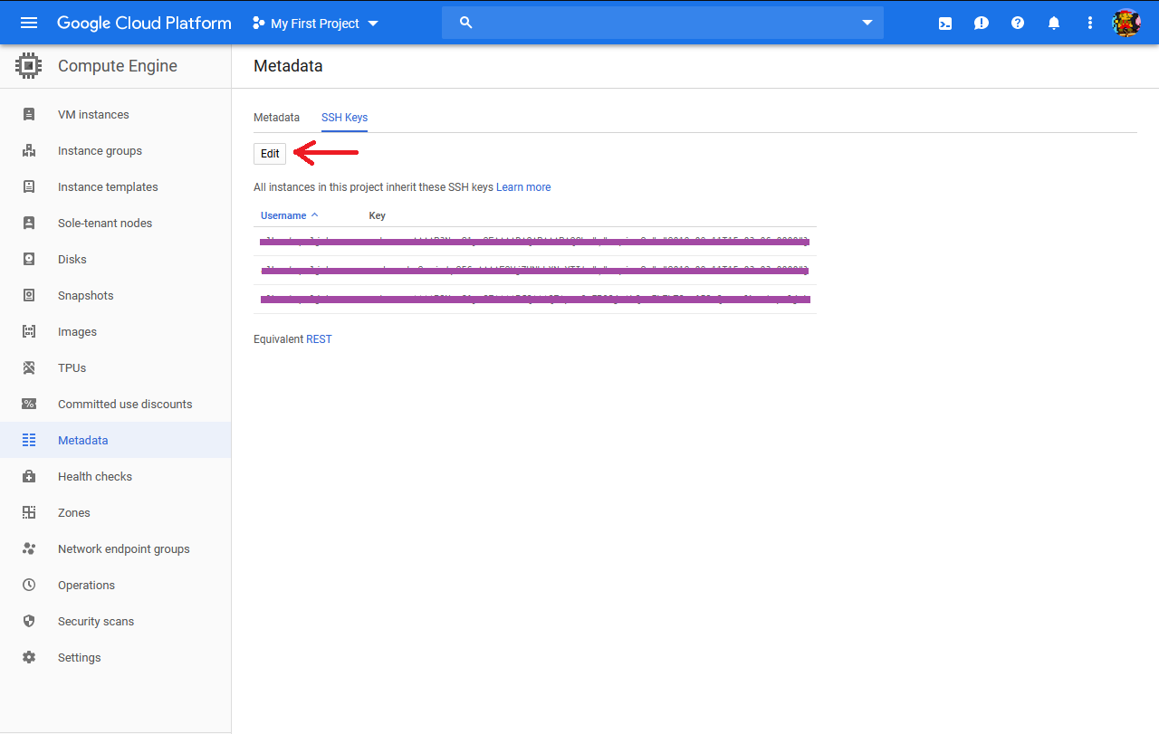1159x734 pixels.
Task: Switch to the Metadata tab
Action: 276,118
